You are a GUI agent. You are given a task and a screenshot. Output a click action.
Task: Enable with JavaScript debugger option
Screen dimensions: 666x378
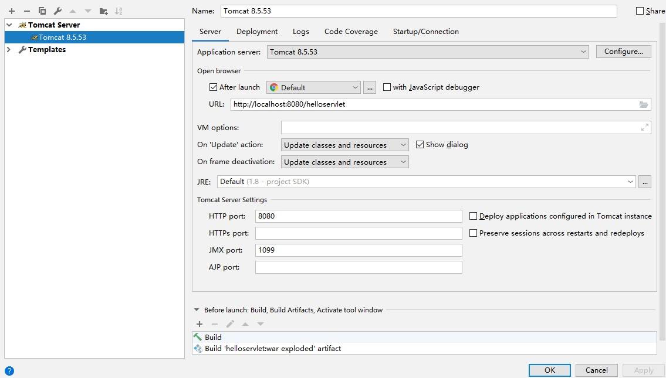click(x=387, y=87)
